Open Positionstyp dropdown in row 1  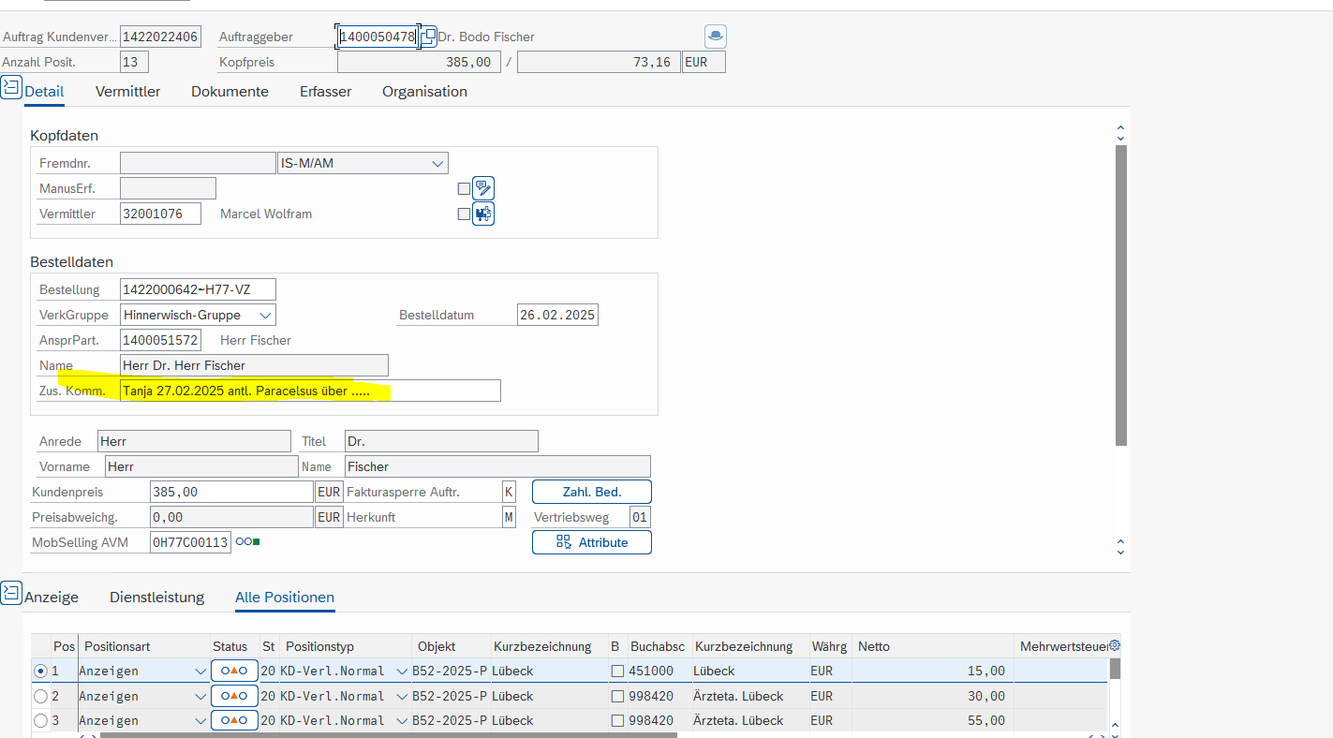[x=402, y=671]
